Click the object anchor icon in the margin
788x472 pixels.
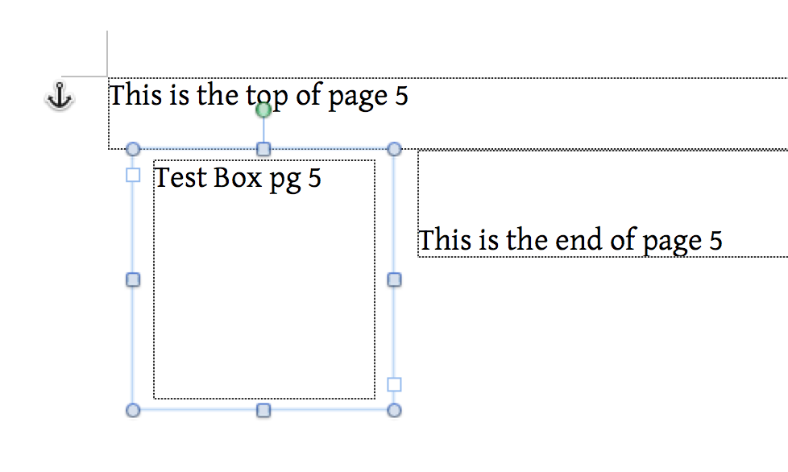pyautogui.click(x=60, y=95)
